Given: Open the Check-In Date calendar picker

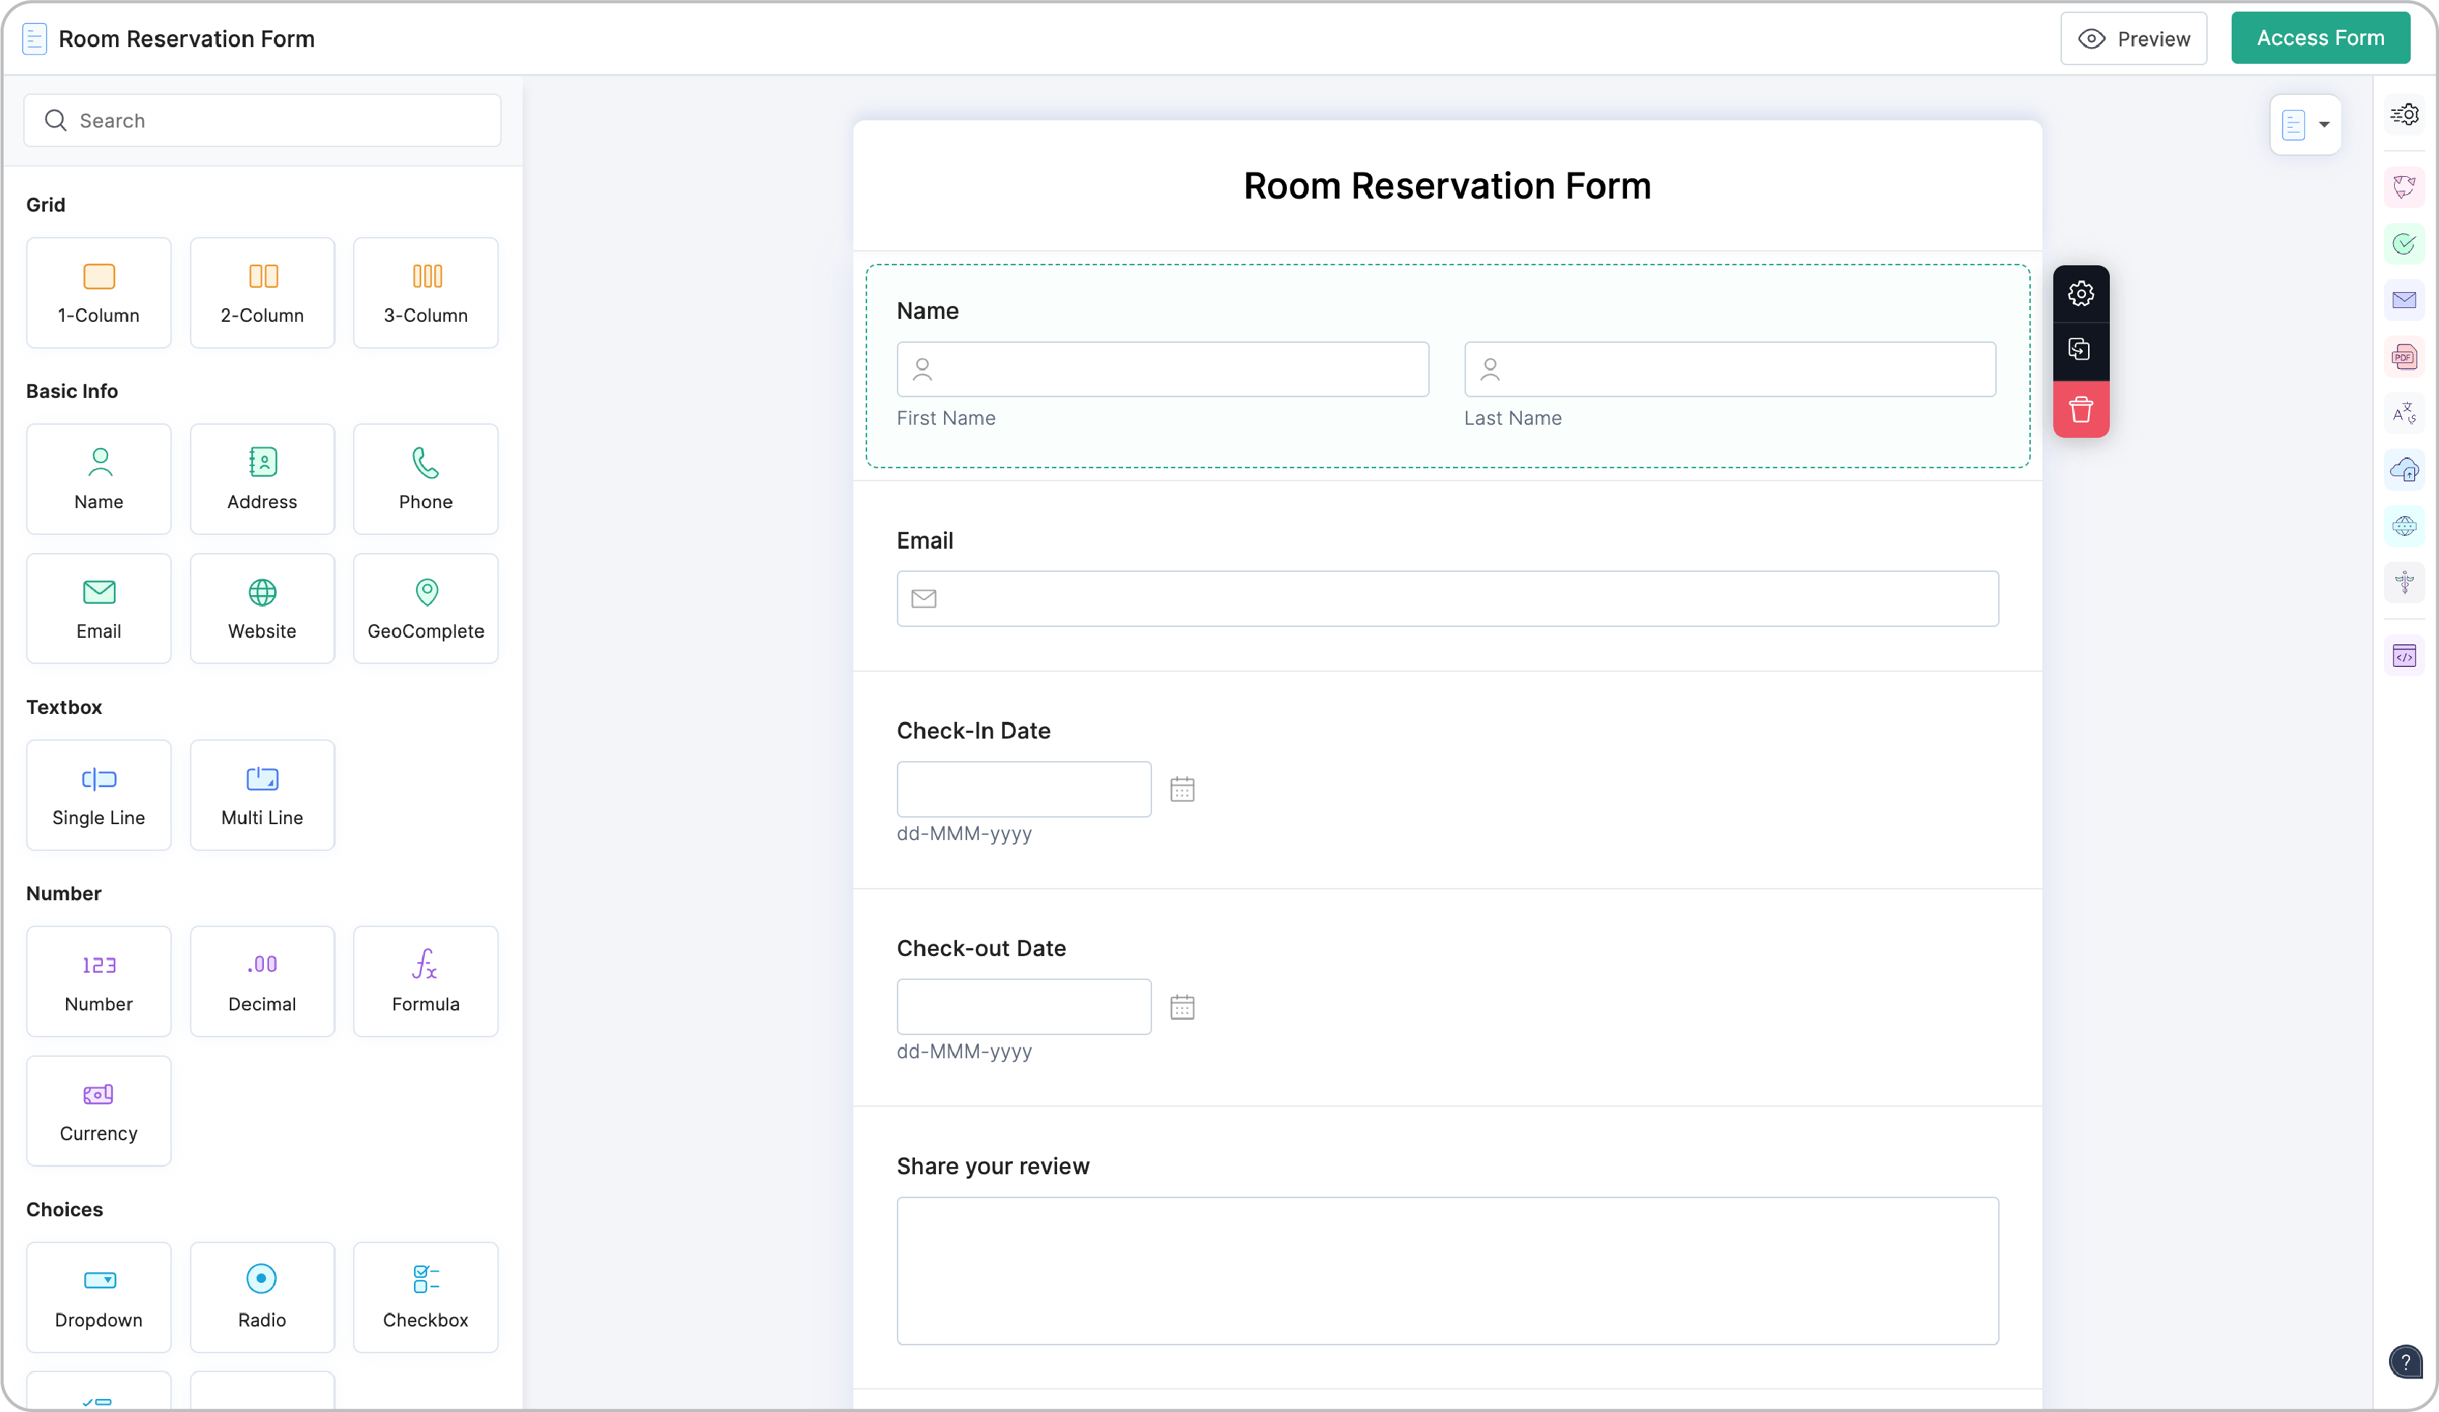Looking at the screenshot, I should pos(1182,789).
